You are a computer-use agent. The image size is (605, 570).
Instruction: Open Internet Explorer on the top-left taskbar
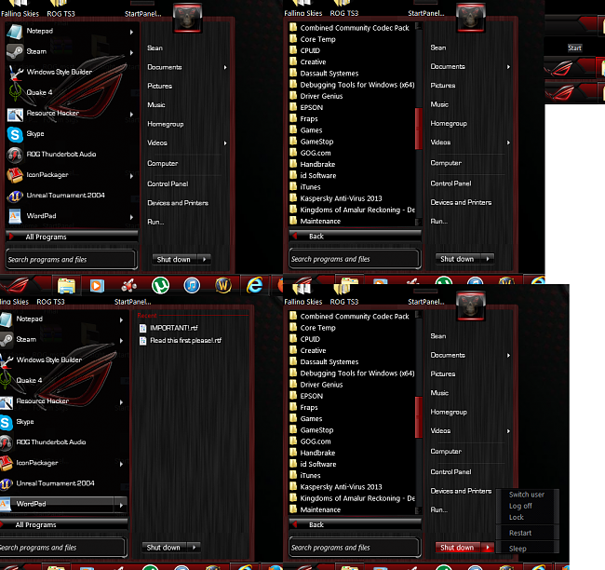click(255, 285)
